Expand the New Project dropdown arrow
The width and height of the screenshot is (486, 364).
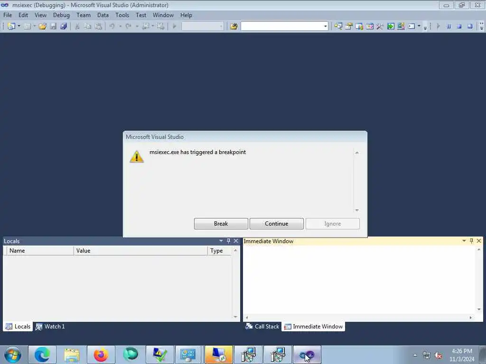click(x=19, y=27)
